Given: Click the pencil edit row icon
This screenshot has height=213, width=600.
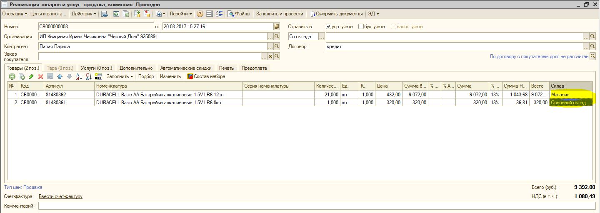Looking at the screenshot, I should [31, 76].
